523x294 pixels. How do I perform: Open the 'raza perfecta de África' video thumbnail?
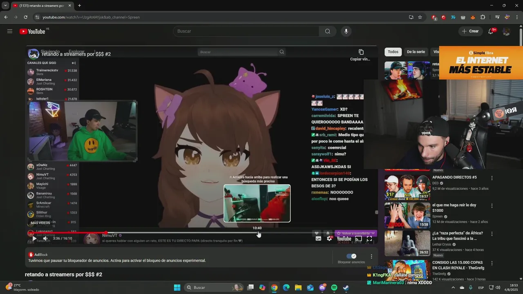click(407, 243)
